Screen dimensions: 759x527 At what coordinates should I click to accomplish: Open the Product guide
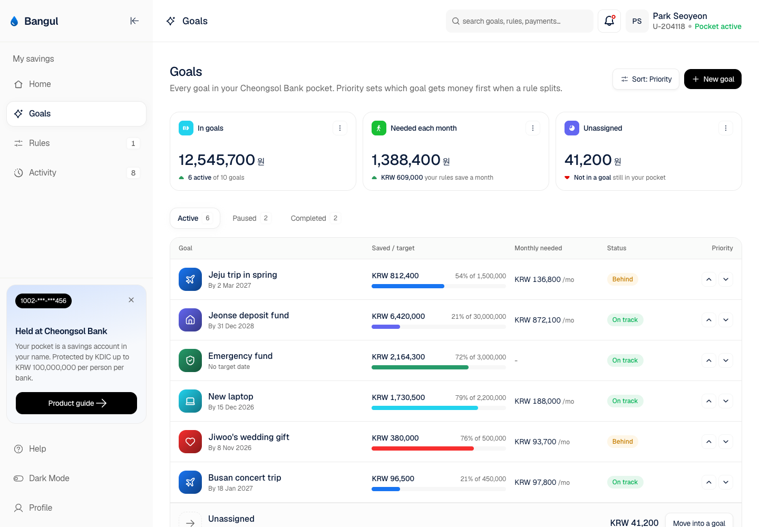click(x=76, y=403)
